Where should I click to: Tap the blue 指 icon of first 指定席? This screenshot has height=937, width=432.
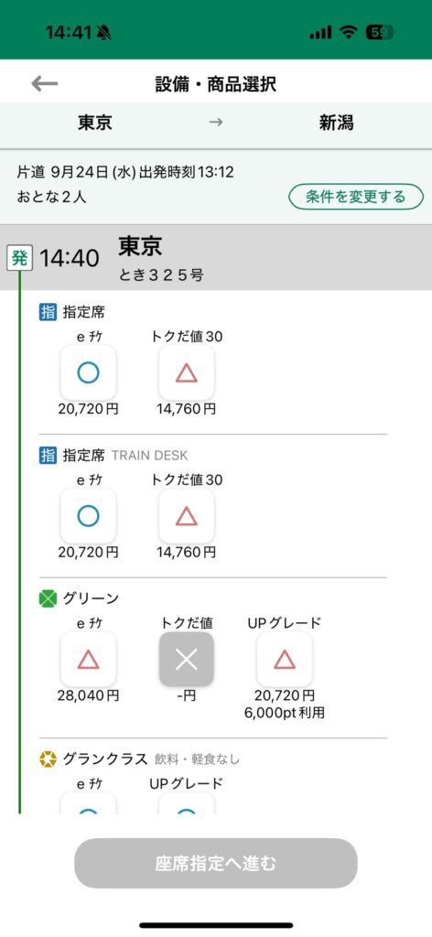click(x=48, y=312)
